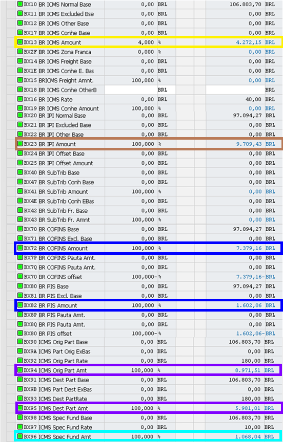Select the 4.272,15 ICMS amount value
Image resolution: width=283 pixels, height=442 pixels.
pos(249,42)
